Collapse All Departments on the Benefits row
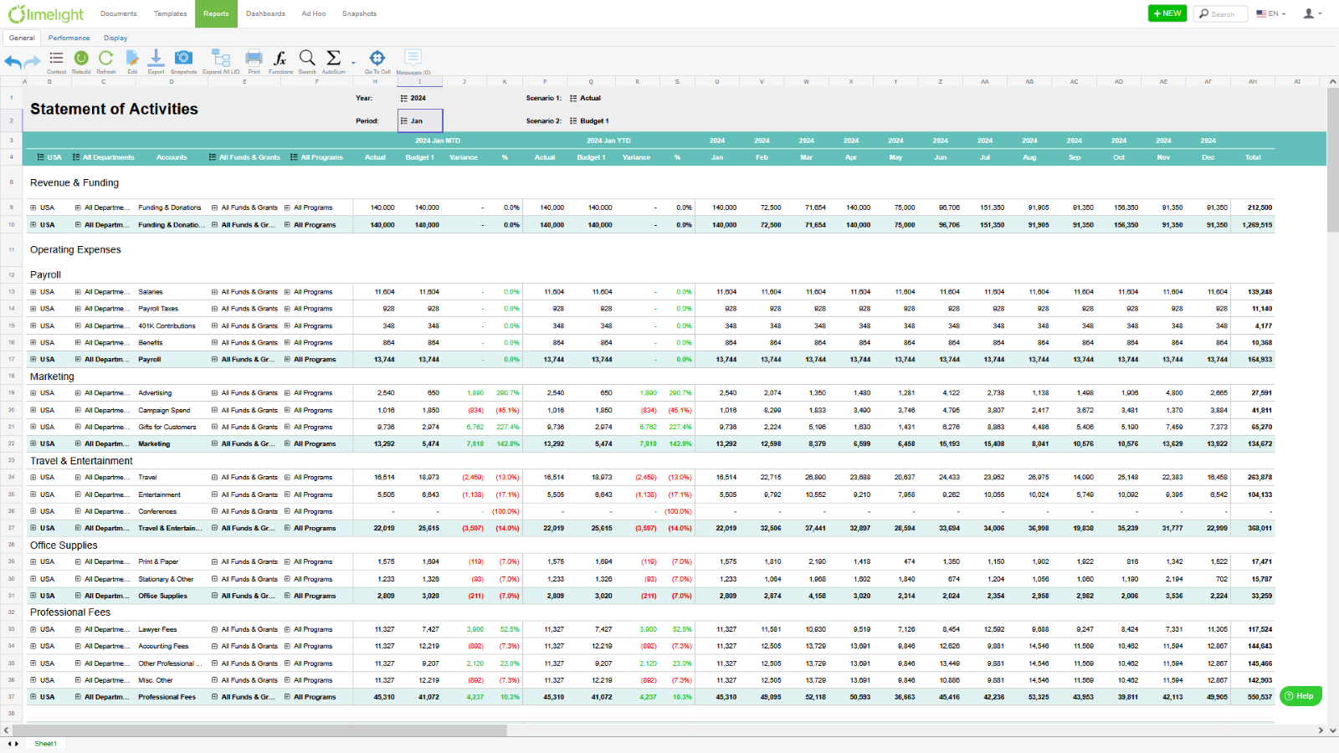This screenshot has width=1339, height=753. point(78,342)
